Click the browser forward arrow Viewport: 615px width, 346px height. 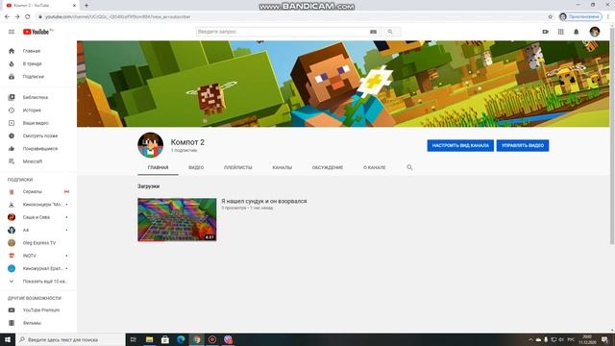[17, 17]
